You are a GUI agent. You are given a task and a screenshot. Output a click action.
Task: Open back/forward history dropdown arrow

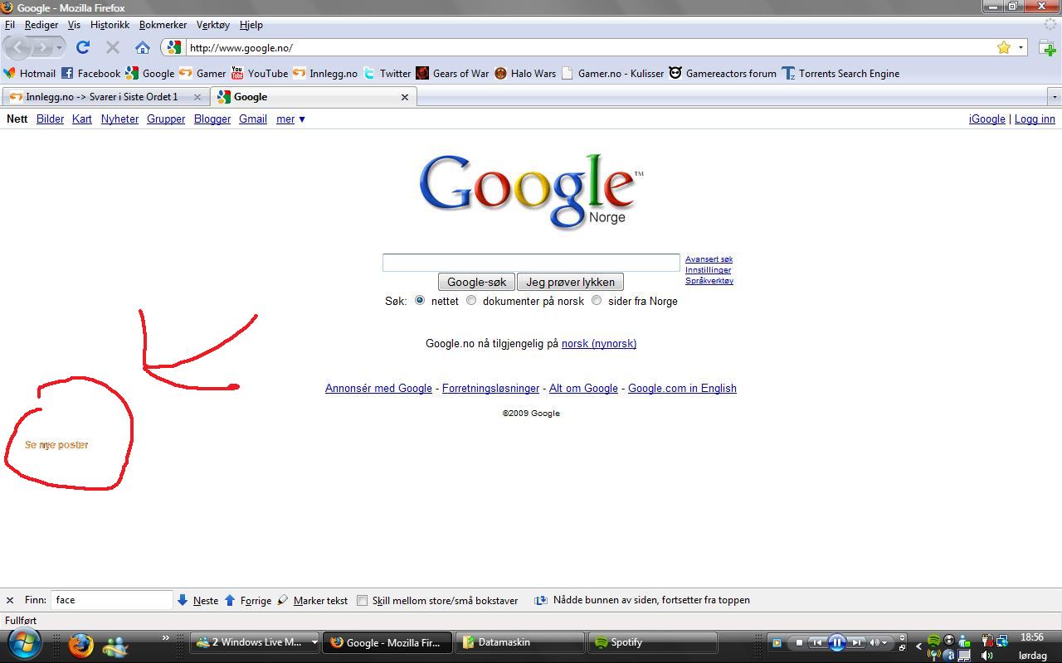[x=59, y=47]
